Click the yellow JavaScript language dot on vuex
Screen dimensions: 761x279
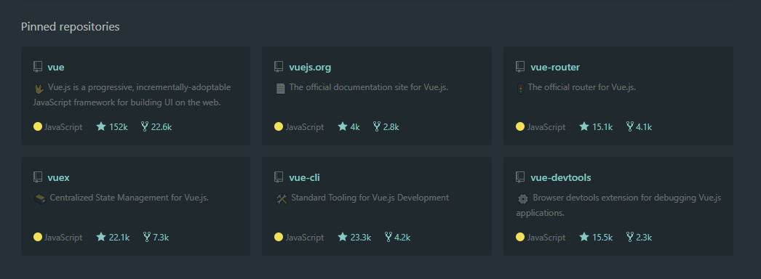38,237
